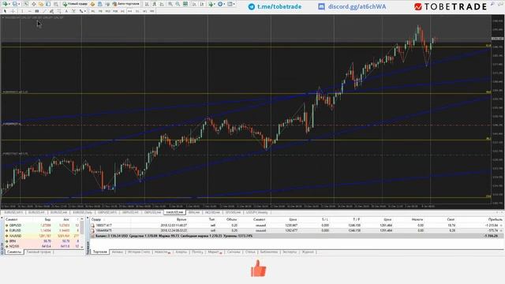This screenshot has height=284, width=505.
Task: Open the Алерты terminal tab
Action: click(x=181, y=252)
